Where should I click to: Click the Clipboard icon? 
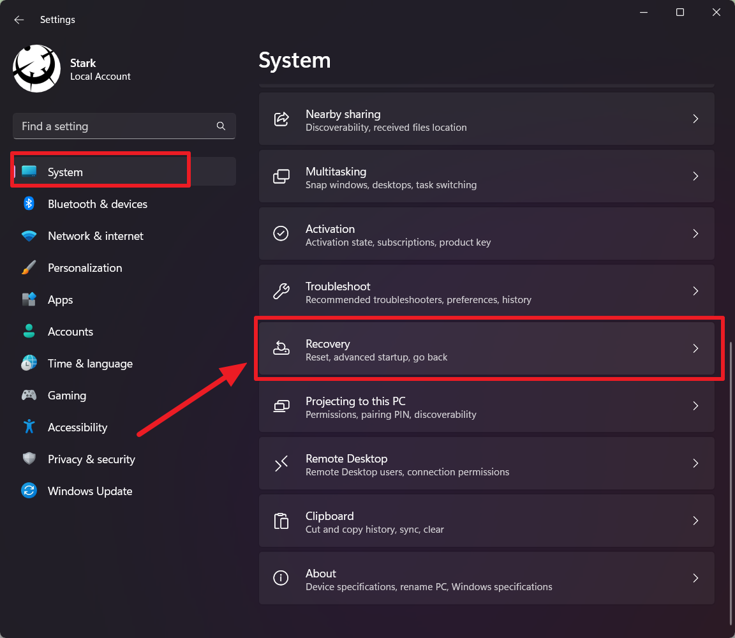click(281, 521)
